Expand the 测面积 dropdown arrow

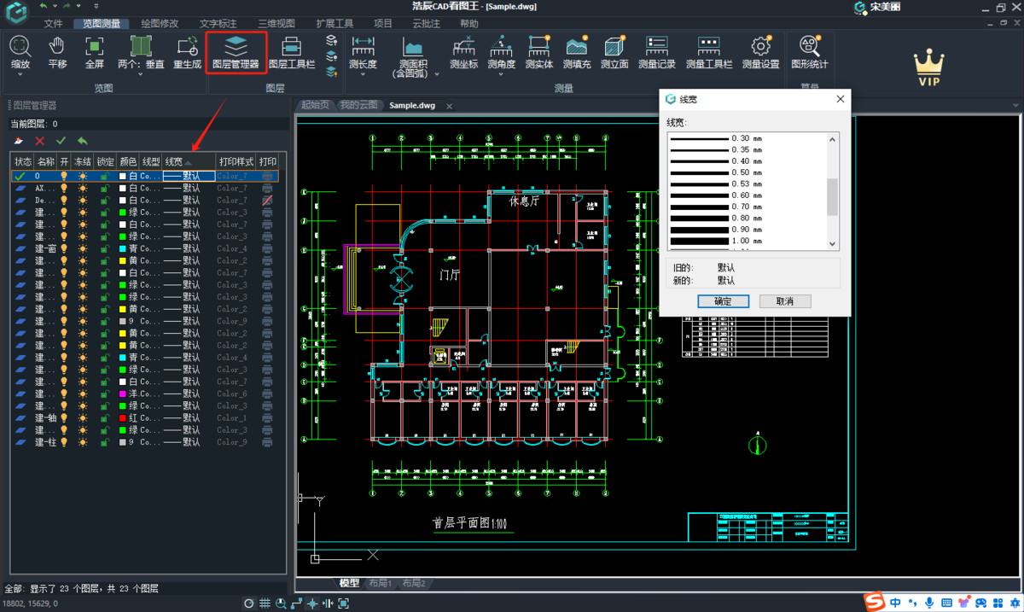[x=437, y=74]
